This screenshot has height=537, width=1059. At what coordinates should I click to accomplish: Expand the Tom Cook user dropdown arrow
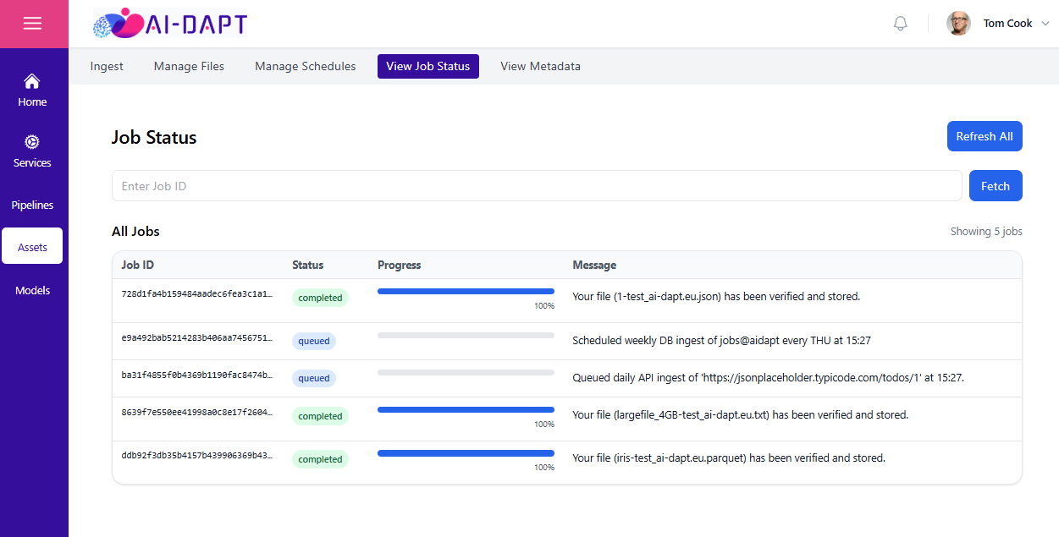click(1045, 24)
